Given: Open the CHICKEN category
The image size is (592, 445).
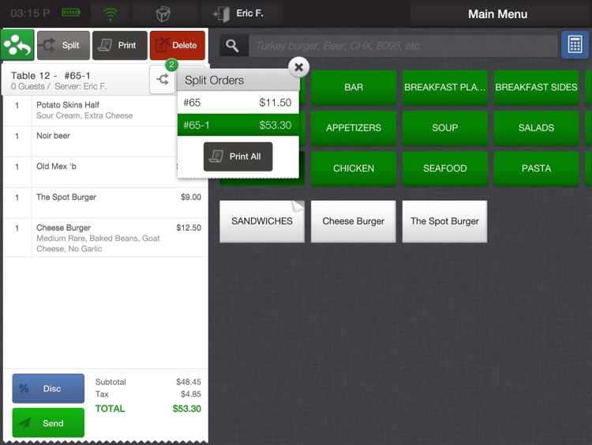Looking at the screenshot, I should click(354, 168).
